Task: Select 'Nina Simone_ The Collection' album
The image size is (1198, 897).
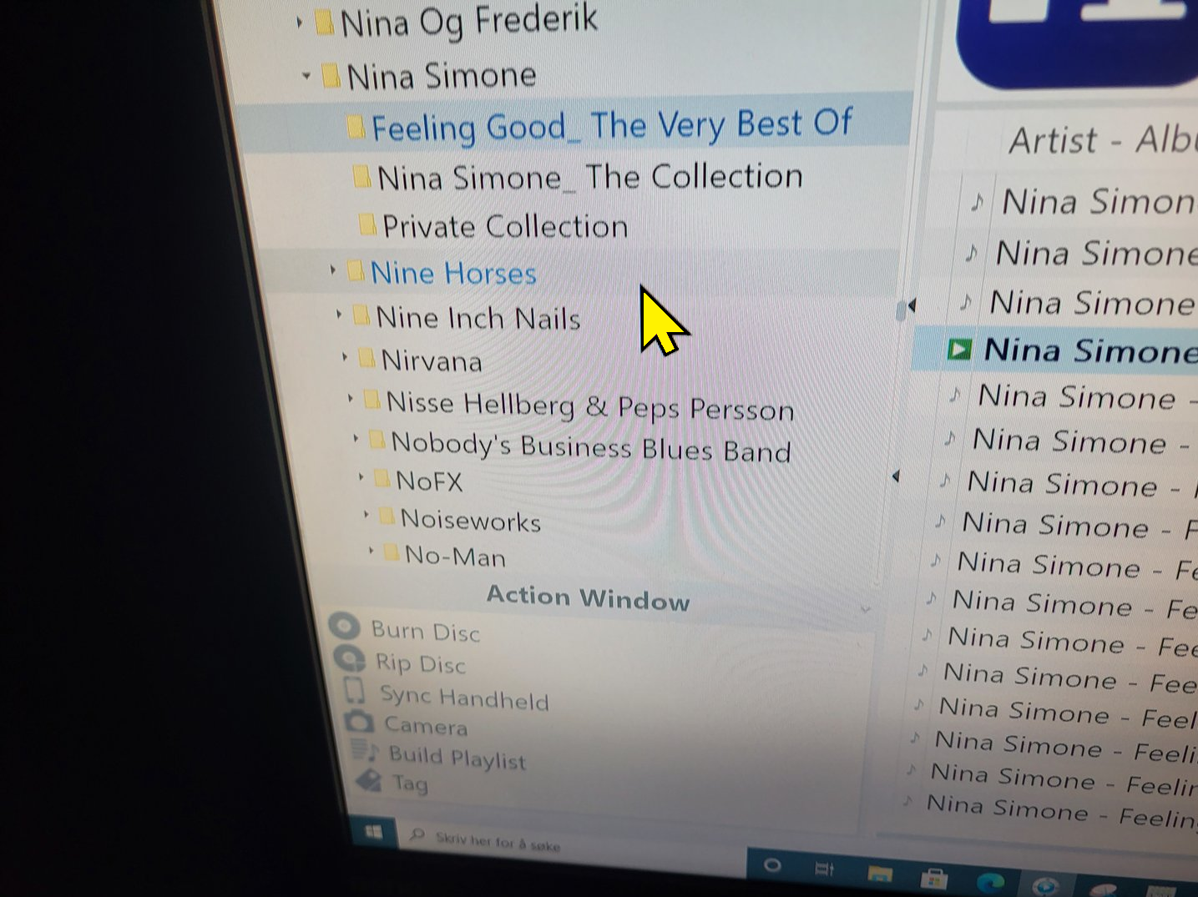Action: click(x=589, y=177)
